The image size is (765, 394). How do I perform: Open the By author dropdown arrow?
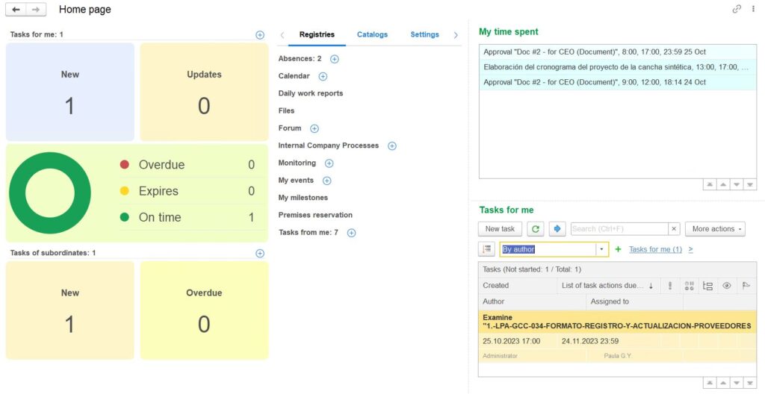(x=601, y=249)
